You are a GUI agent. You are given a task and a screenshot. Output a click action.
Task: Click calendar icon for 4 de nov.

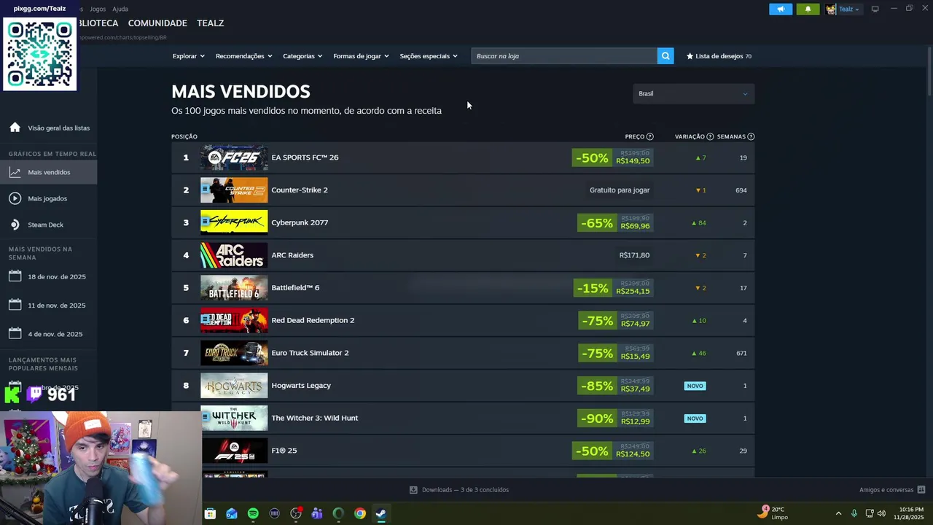point(15,333)
